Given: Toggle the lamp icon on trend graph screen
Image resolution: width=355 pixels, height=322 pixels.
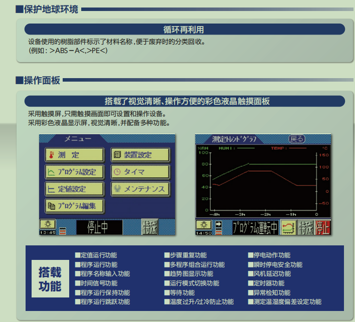Looking at the screenshot, I should pyautogui.click(x=204, y=225).
